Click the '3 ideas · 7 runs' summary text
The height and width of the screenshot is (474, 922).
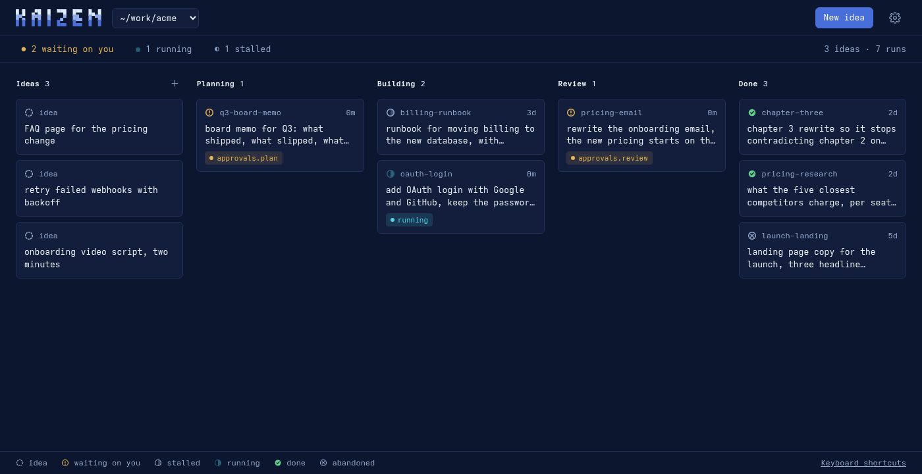tap(865, 49)
